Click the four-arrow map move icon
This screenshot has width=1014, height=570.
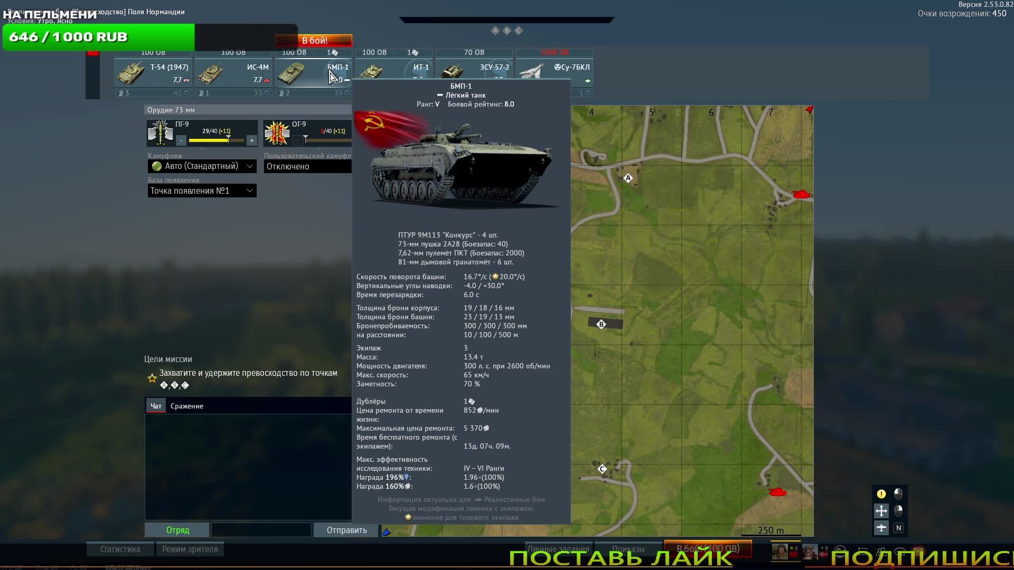click(x=881, y=510)
